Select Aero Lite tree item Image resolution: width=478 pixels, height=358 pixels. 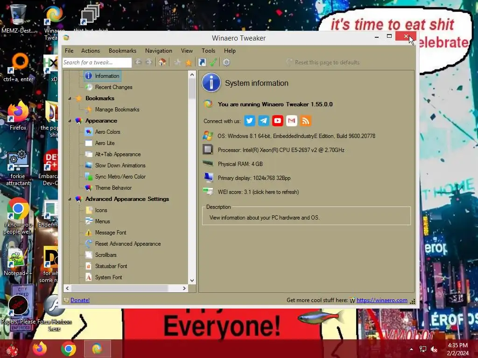pyautogui.click(x=105, y=143)
